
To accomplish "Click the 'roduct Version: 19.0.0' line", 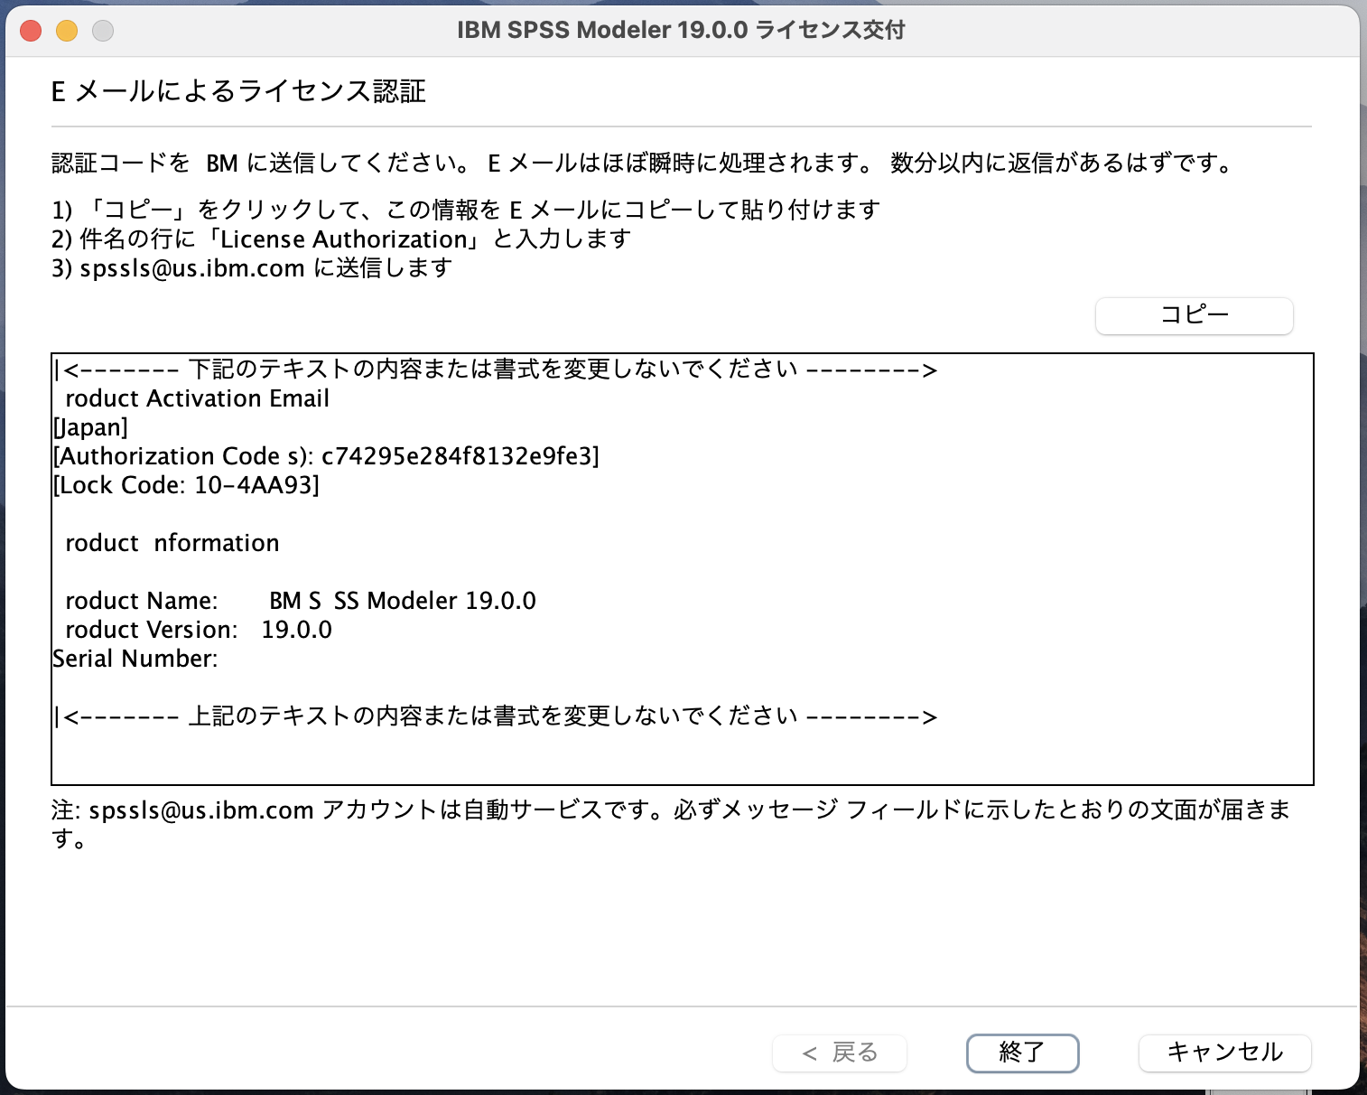I will (199, 630).
